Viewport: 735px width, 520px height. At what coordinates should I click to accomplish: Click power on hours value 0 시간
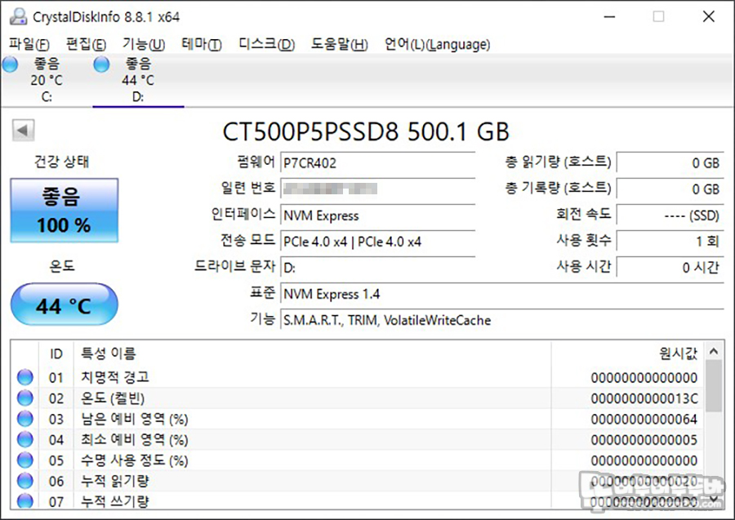pos(670,268)
